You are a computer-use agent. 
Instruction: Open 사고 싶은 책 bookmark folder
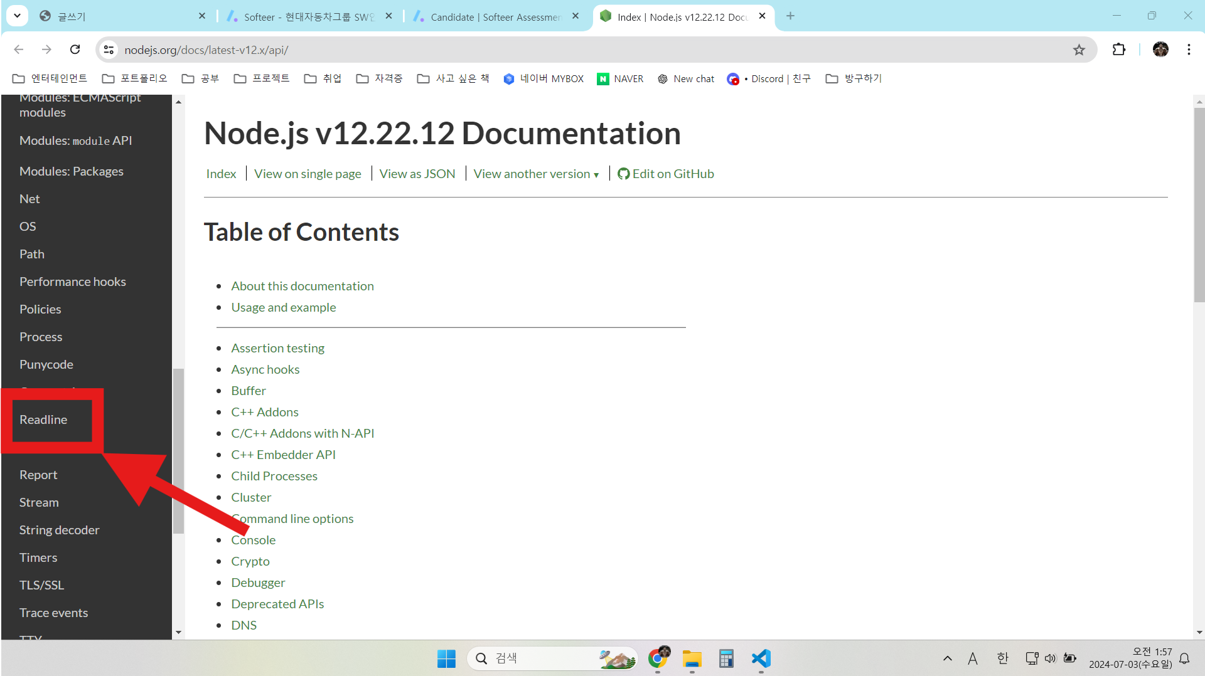(453, 78)
